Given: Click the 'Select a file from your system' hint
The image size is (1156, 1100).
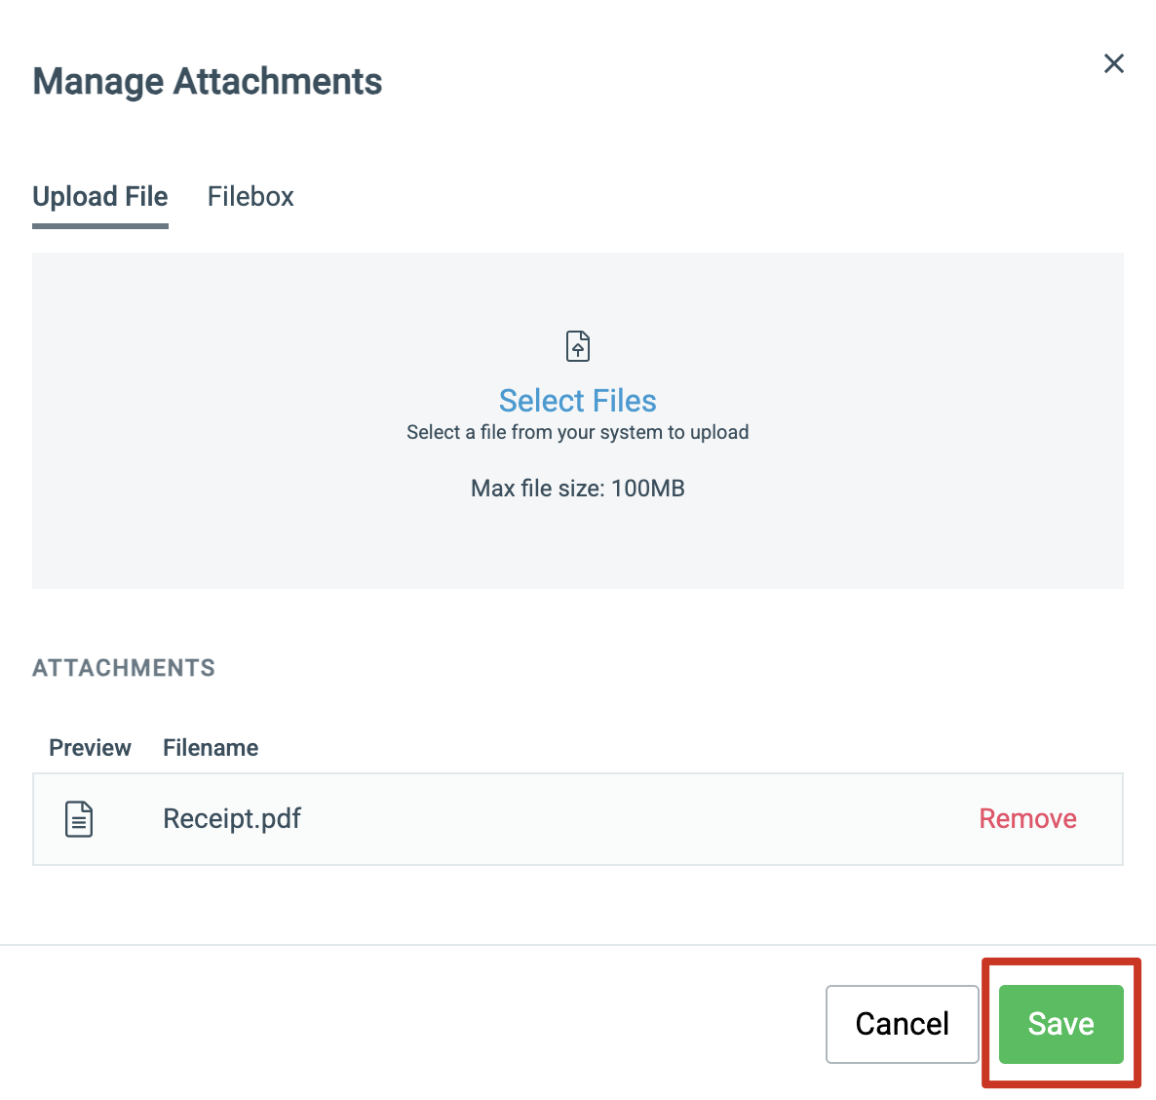Looking at the screenshot, I should (x=577, y=432).
